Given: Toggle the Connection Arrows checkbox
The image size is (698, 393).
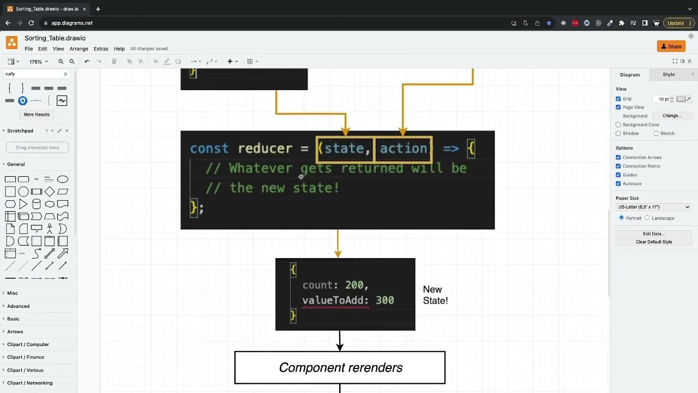Looking at the screenshot, I should (618, 157).
